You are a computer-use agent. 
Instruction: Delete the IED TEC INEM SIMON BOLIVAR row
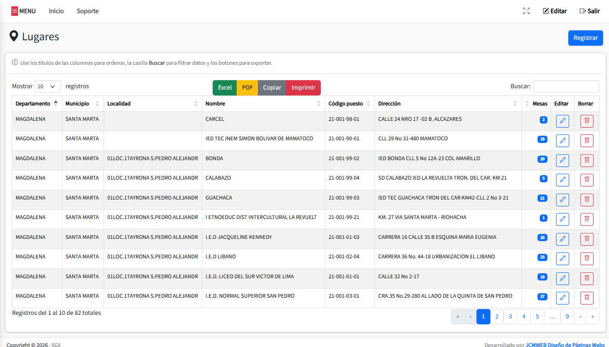587,141
